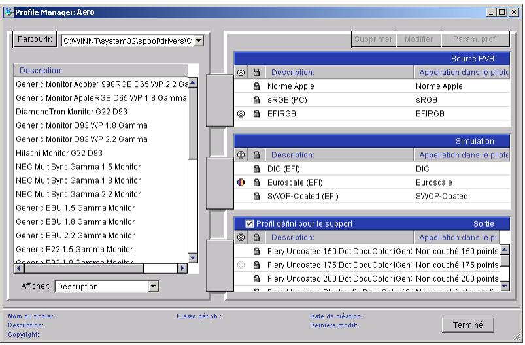Screen dimensions: 525x345
Task: Click the lock icon beside Fiery Uncoated 200 Dot
Action: 256,279
